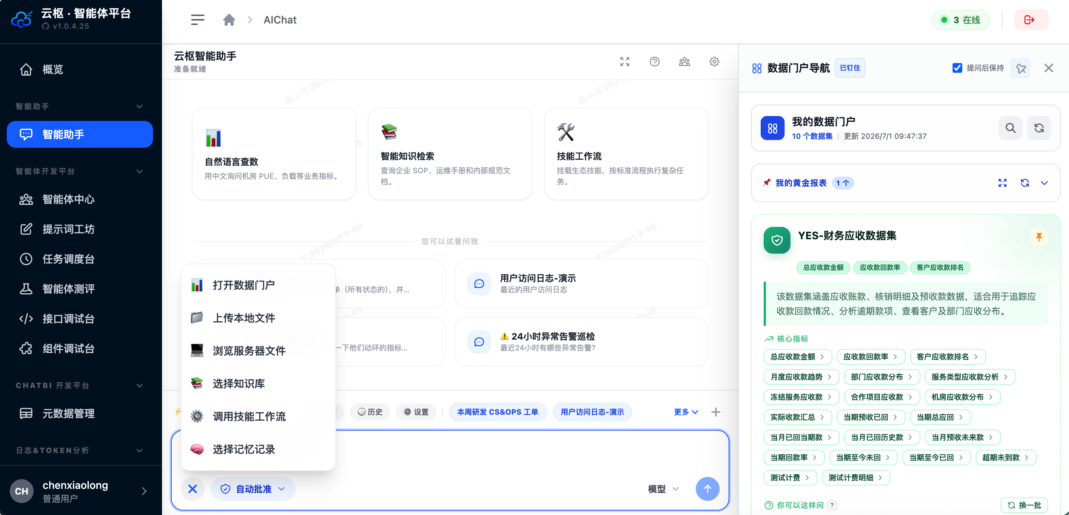Choose 上传本地文件 from popup menu
Viewport: 1069px width, 515px height.
258,318
